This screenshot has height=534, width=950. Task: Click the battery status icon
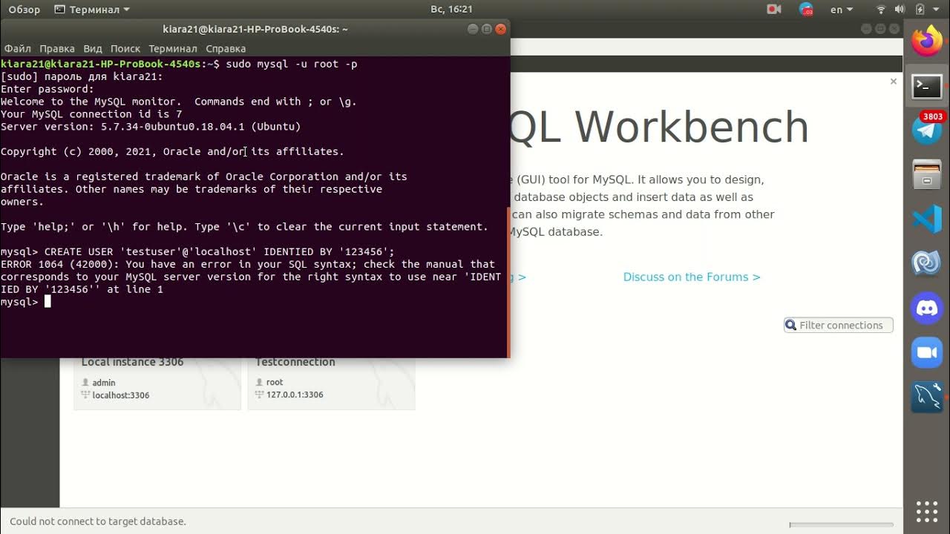tap(920, 10)
